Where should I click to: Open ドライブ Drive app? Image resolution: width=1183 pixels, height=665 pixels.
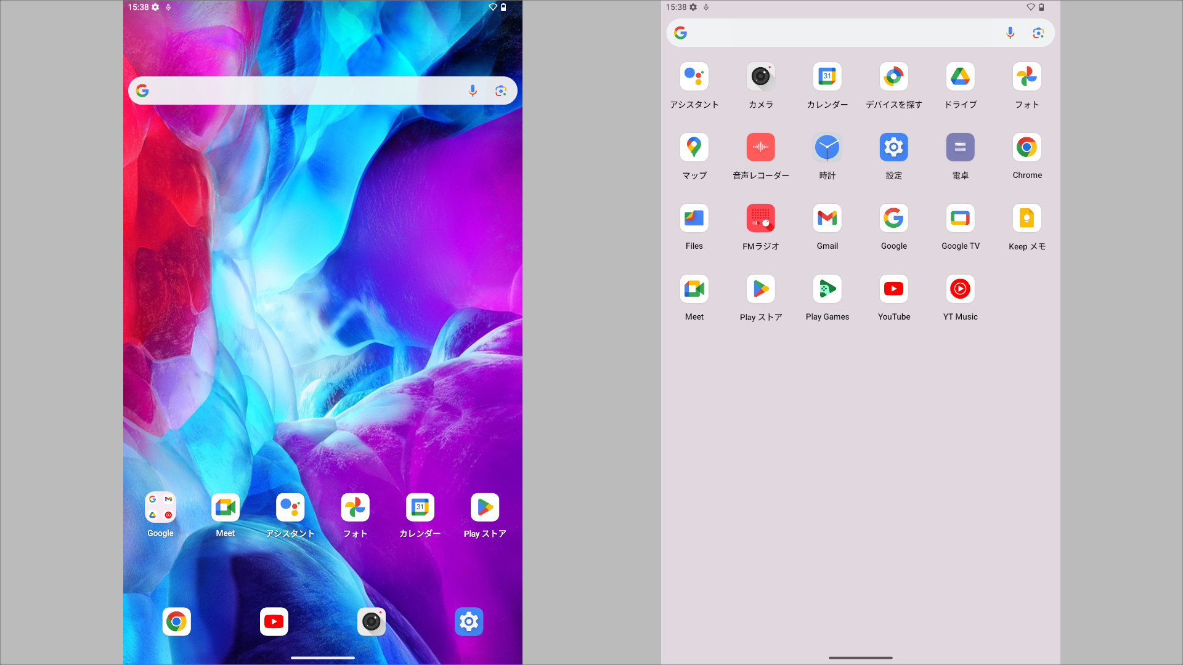point(960,77)
